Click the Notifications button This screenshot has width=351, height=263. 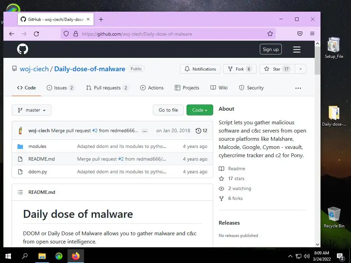click(200, 69)
